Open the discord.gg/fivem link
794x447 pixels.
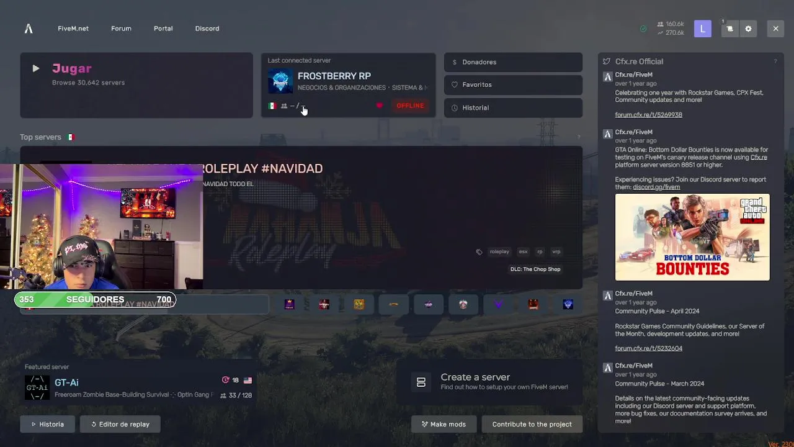point(656,187)
